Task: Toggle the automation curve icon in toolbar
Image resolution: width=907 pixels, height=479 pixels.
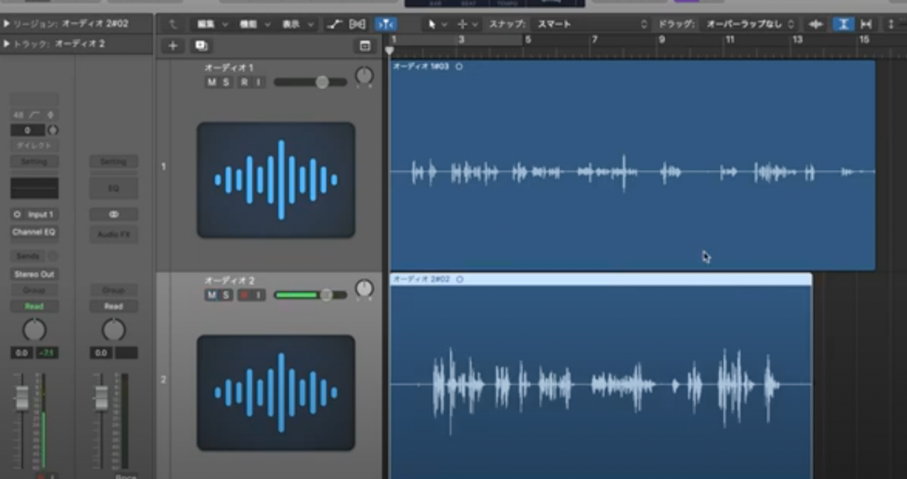Action: [334, 24]
